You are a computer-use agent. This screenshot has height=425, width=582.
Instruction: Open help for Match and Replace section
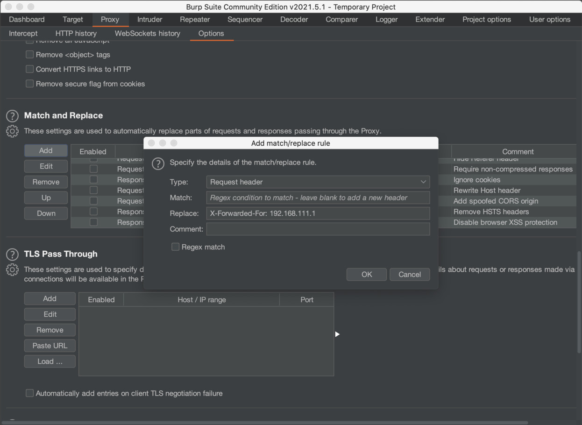(x=12, y=116)
